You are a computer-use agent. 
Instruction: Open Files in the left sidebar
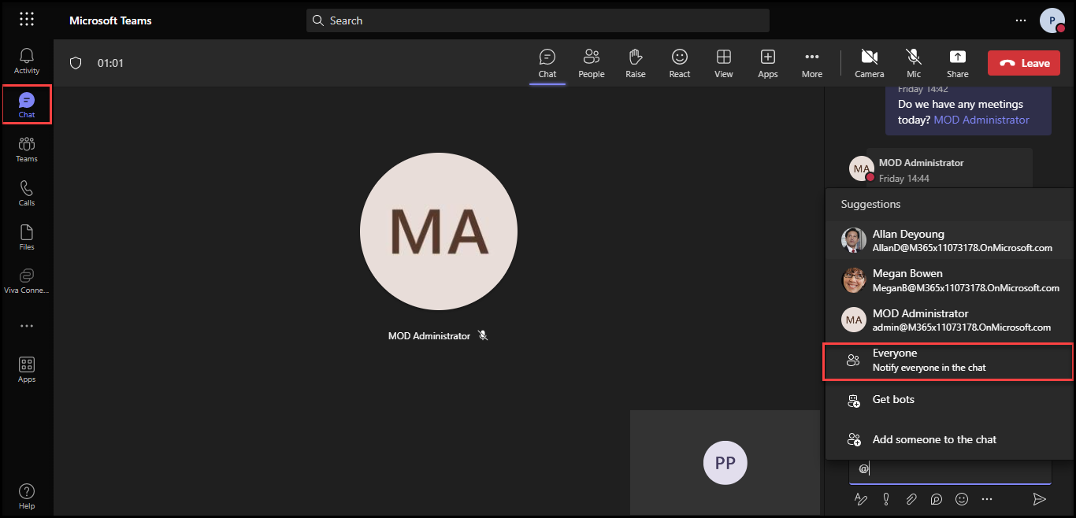pyautogui.click(x=27, y=237)
